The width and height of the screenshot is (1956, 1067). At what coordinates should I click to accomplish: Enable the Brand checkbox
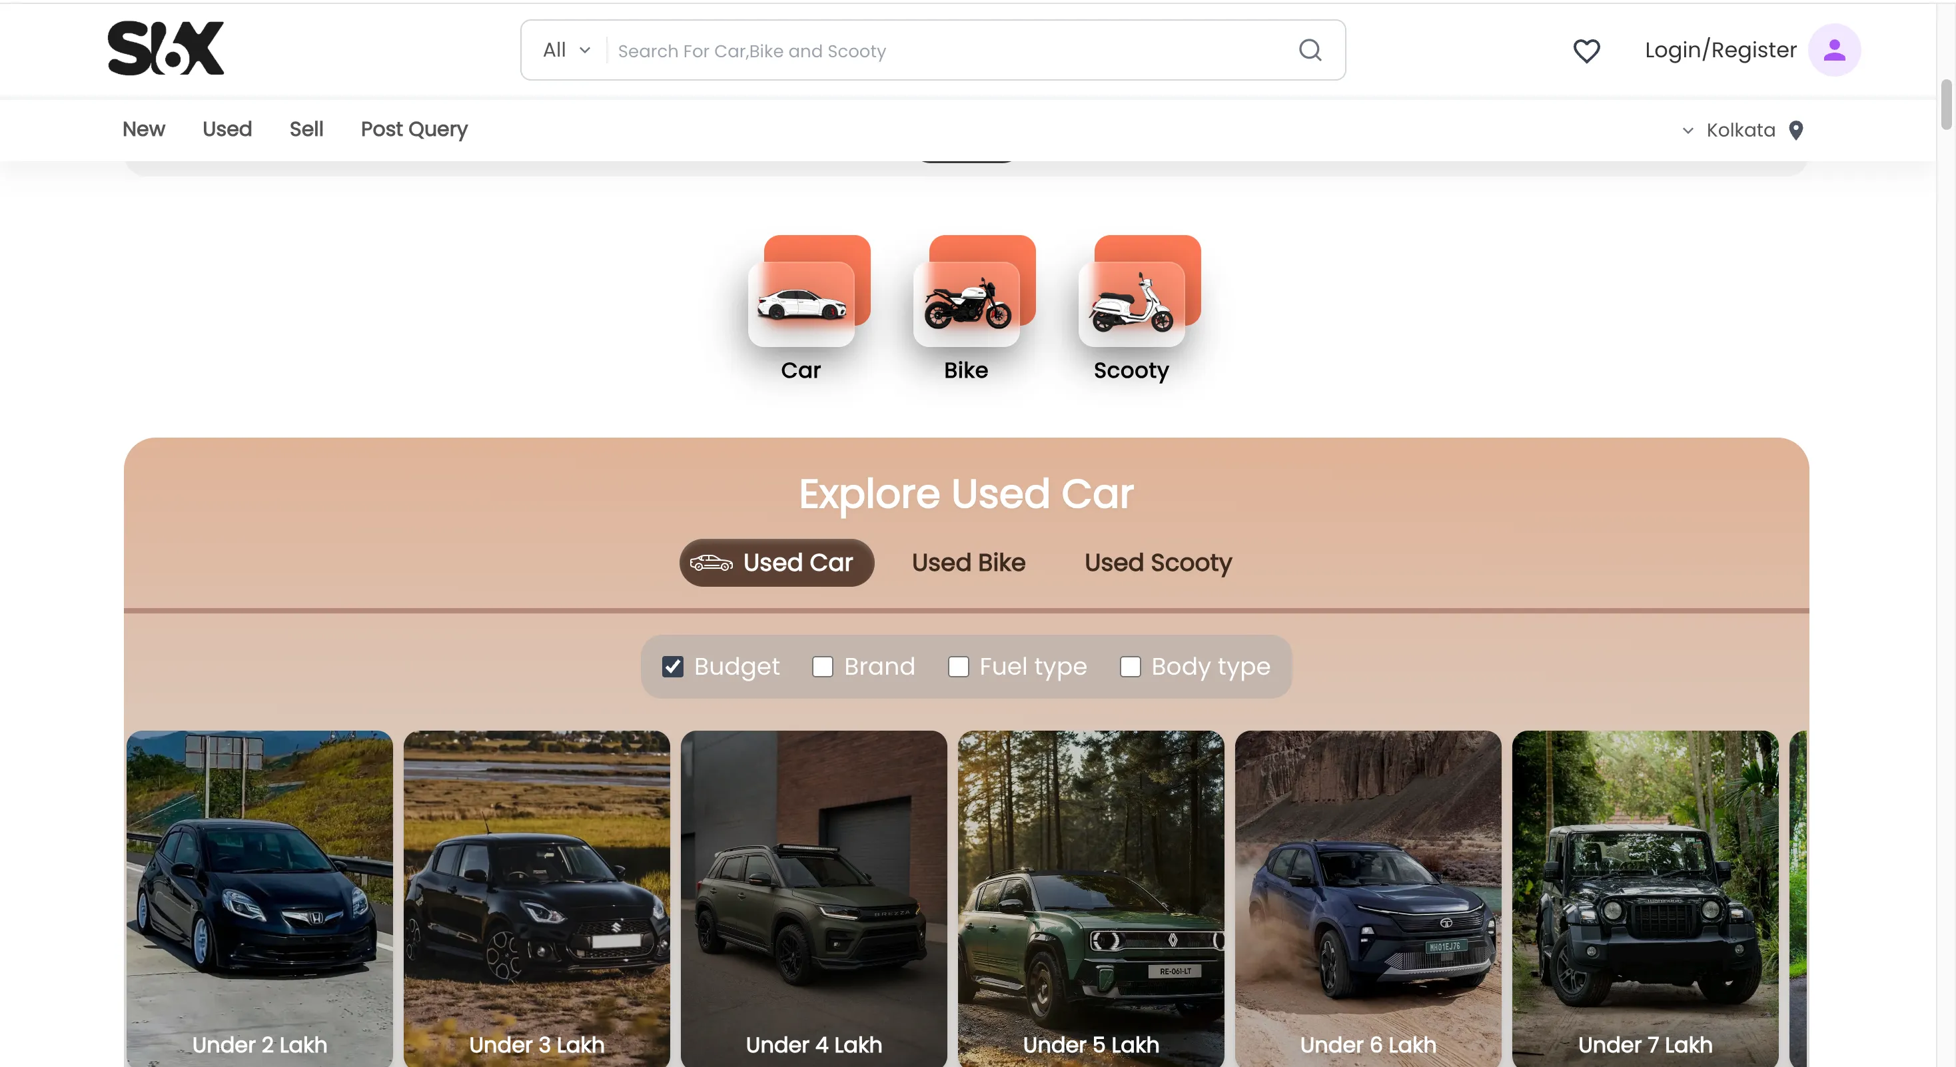822,666
